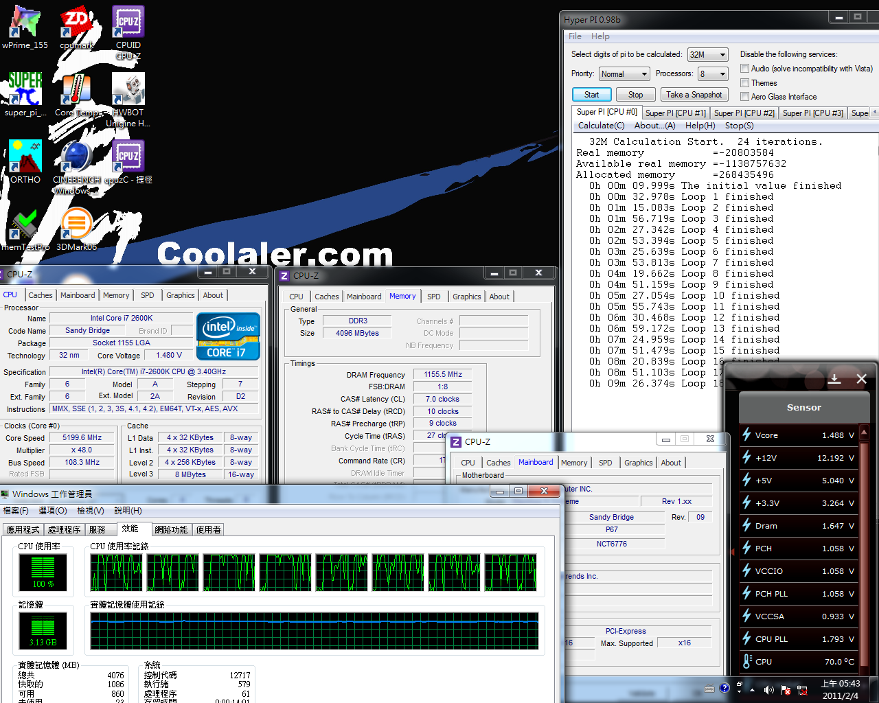The width and height of the screenshot is (879, 703).
Task: Click the blue help question mark tray icon
Action: (724, 688)
